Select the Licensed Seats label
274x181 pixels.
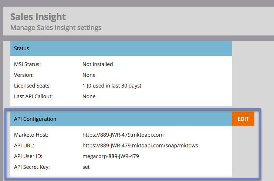pyautogui.click(x=32, y=86)
